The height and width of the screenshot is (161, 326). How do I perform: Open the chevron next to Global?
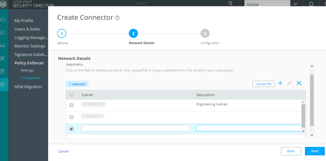[x=295, y=4]
